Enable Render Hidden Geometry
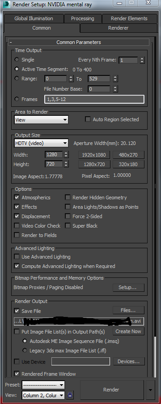This screenshot has height=404, width=161. click(68, 198)
